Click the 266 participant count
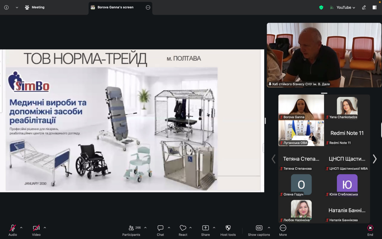Screen dimensions: 382x239 [138, 228]
